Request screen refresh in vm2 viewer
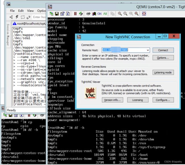 [x=81, y=14]
